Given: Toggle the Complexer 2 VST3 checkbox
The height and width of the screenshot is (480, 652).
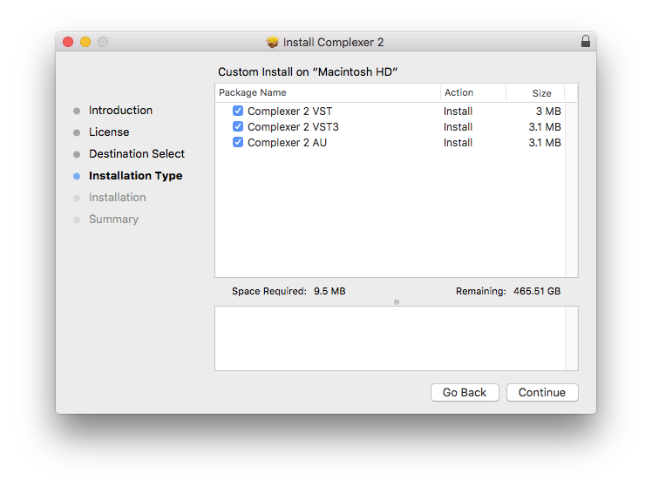Looking at the screenshot, I should (238, 127).
